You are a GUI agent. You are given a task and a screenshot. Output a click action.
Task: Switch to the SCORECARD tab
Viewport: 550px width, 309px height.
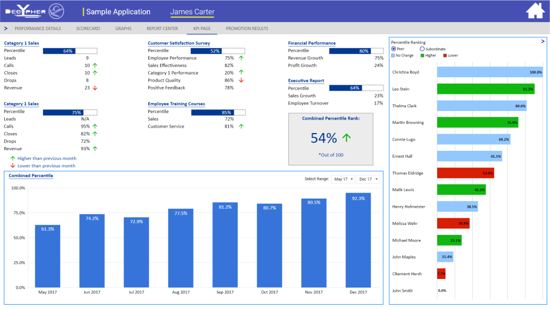point(88,28)
